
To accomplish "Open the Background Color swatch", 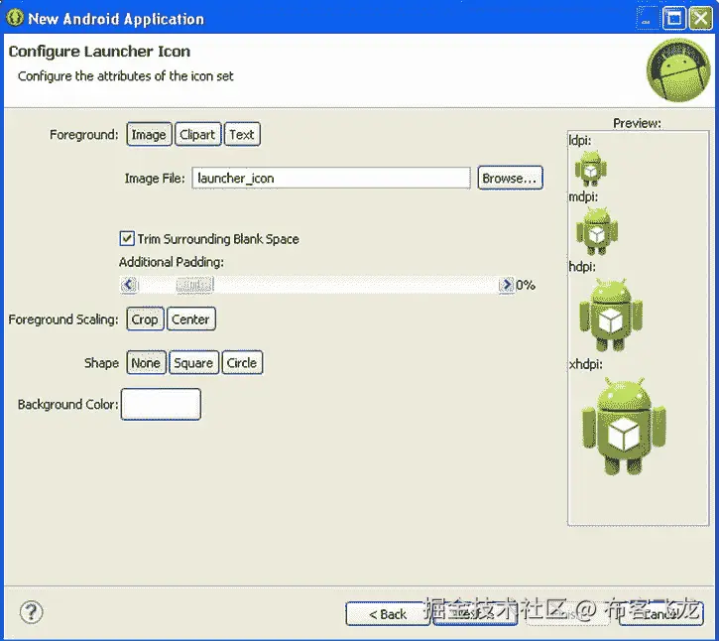I will point(161,404).
